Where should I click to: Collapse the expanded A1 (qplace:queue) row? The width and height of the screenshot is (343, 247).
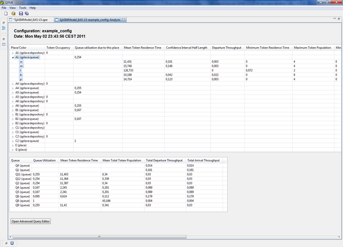12,57
